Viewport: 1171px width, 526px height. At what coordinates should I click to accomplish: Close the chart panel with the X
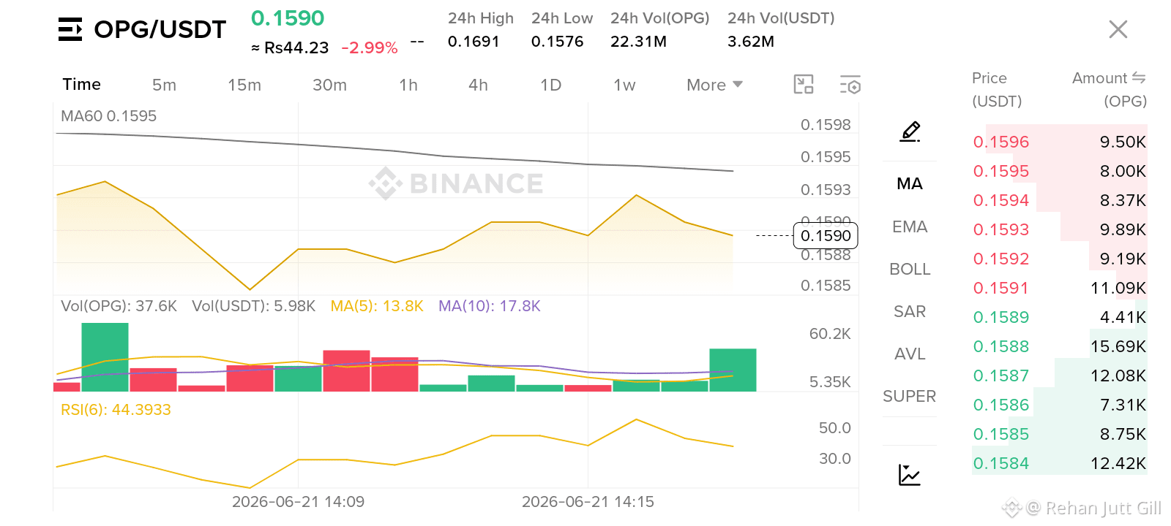[x=1118, y=29]
